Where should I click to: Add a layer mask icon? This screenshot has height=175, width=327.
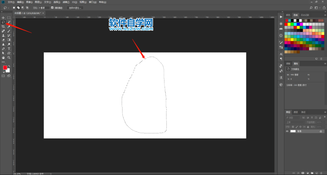click(x=303, y=173)
